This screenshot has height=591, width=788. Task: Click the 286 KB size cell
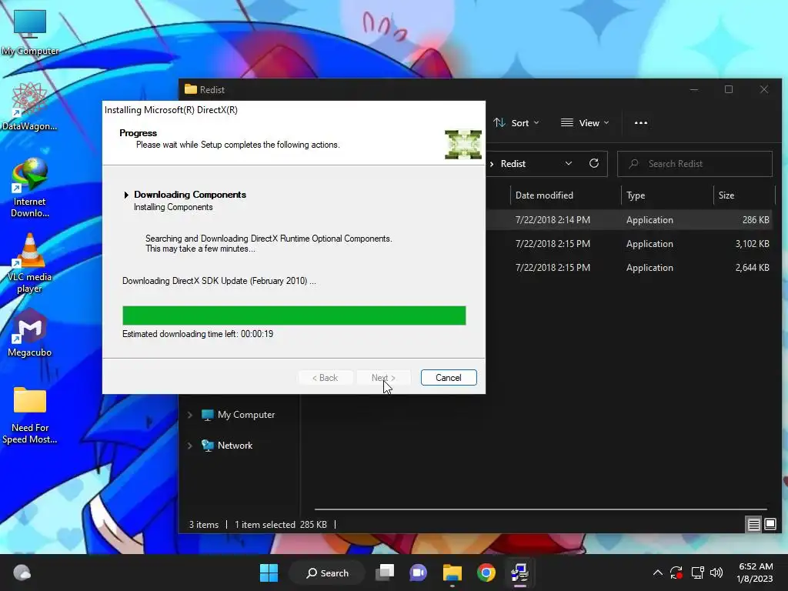756,219
